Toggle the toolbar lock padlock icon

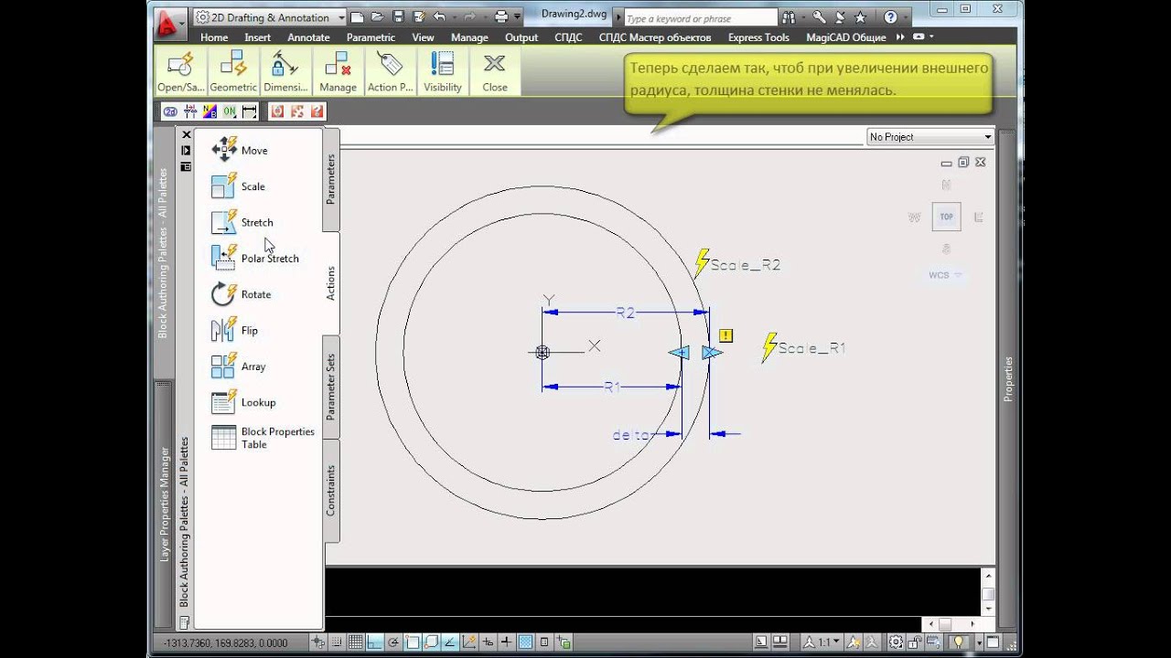tap(914, 642)
